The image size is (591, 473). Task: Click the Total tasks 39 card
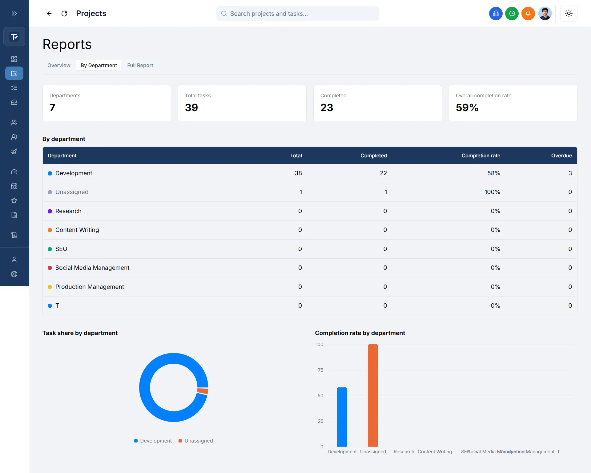coord(242,103)
